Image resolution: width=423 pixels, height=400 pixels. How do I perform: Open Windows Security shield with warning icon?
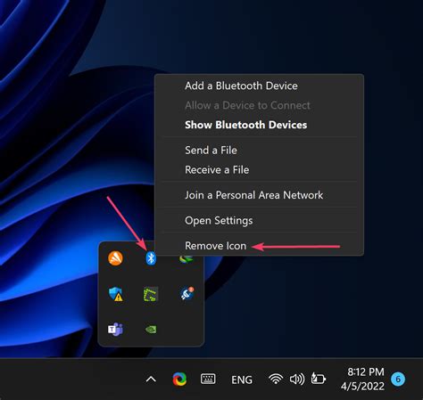(x=116, y=294)
